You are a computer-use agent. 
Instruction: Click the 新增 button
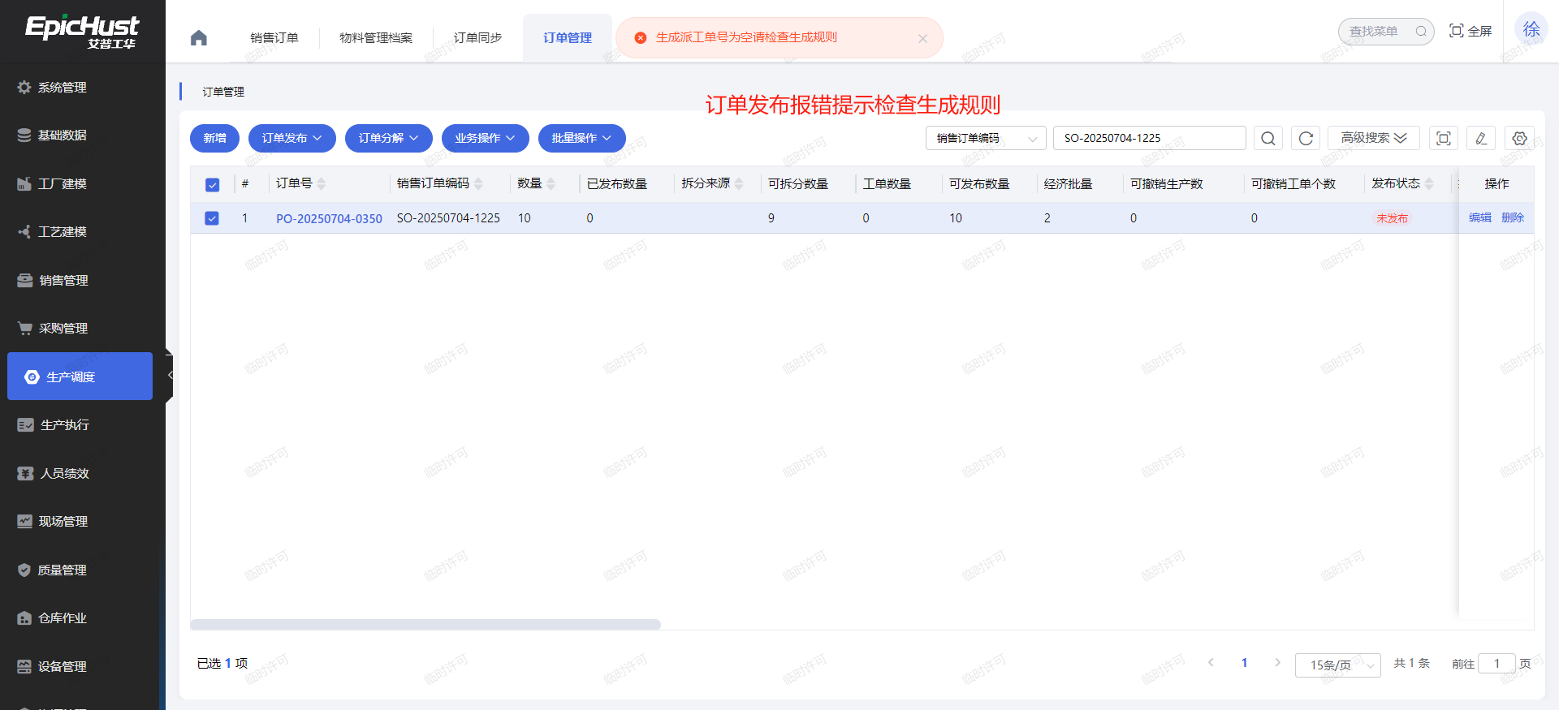[214, 138]
